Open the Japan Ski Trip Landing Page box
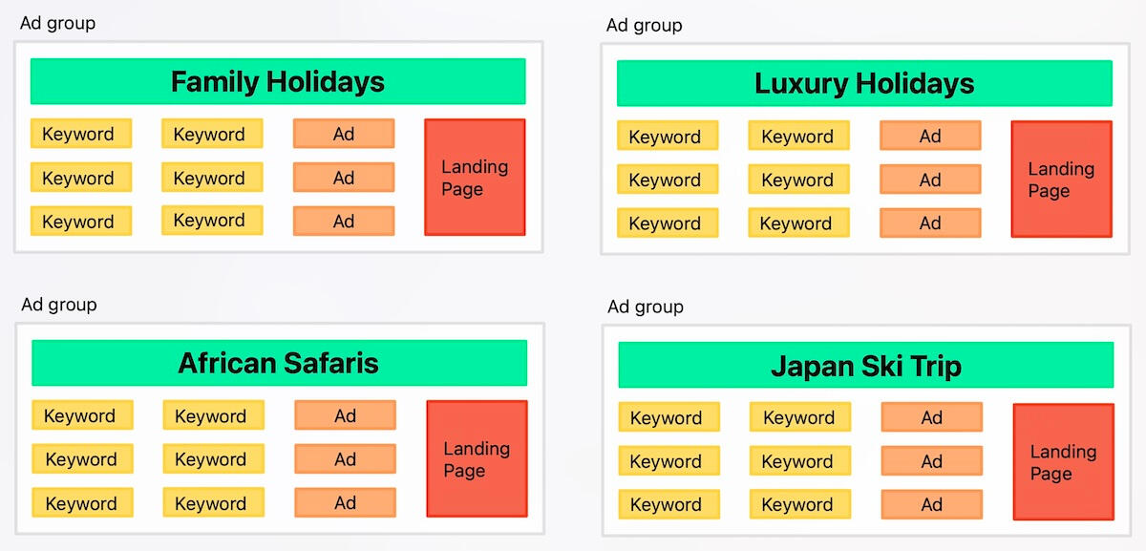 coord(1063,462)
